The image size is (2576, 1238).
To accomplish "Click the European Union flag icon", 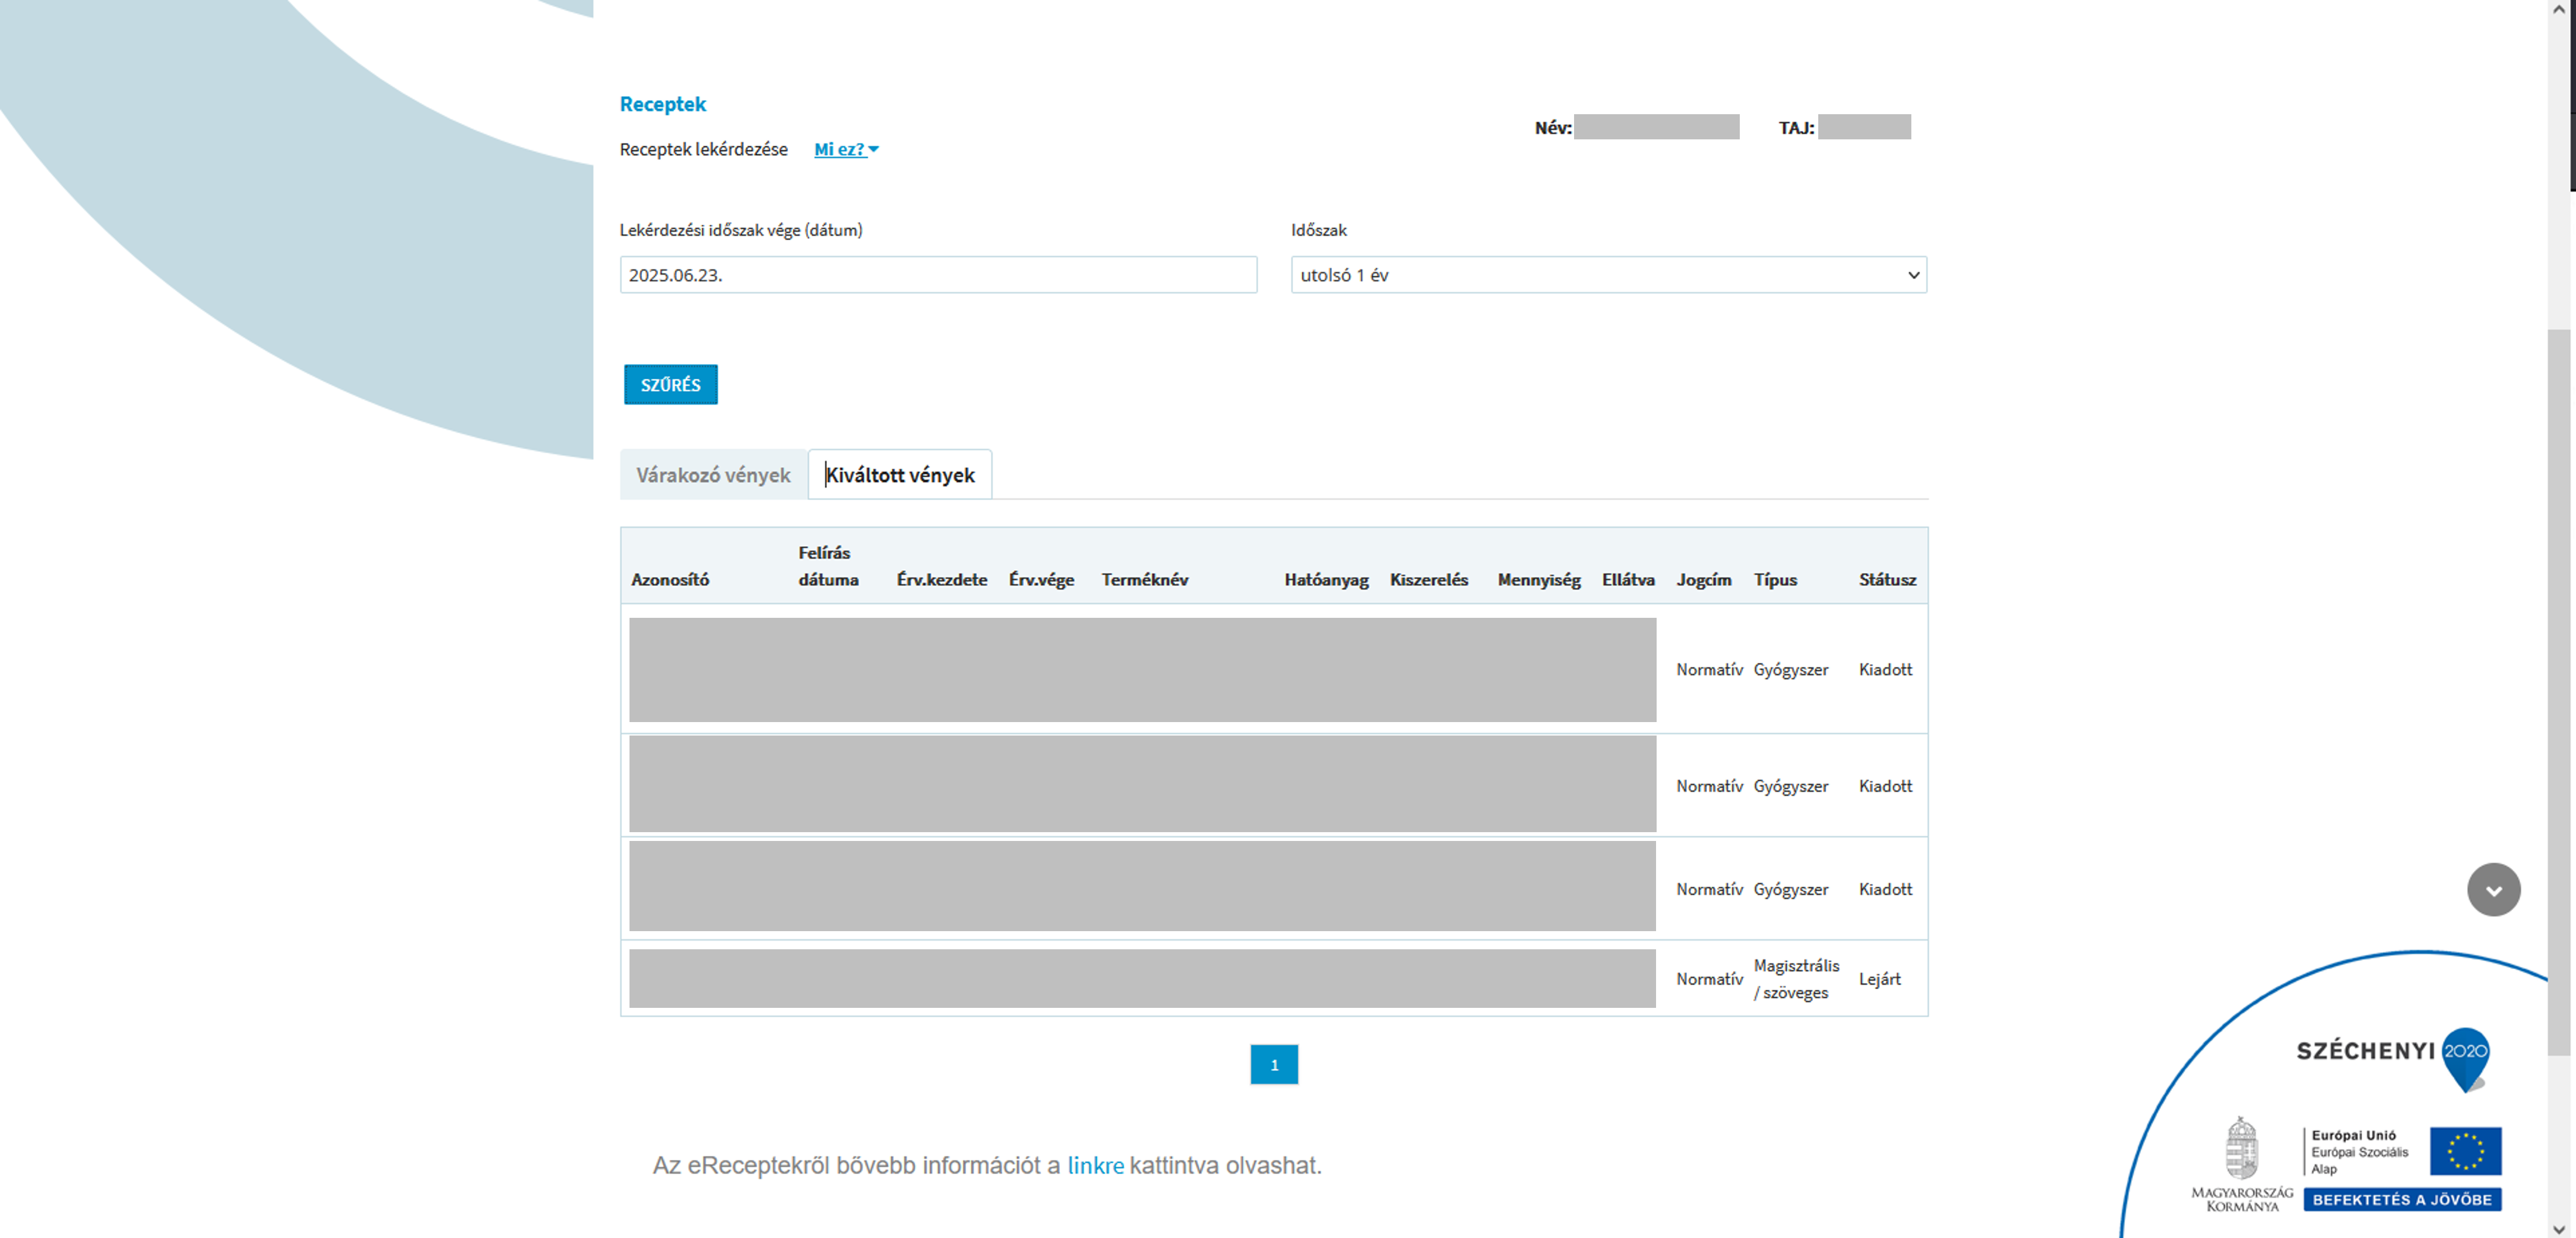I will pos(2465,1151).
